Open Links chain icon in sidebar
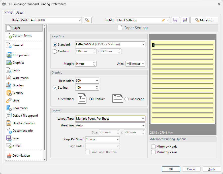Viewport: 223px width, 174px height. [x=9, y=100]
